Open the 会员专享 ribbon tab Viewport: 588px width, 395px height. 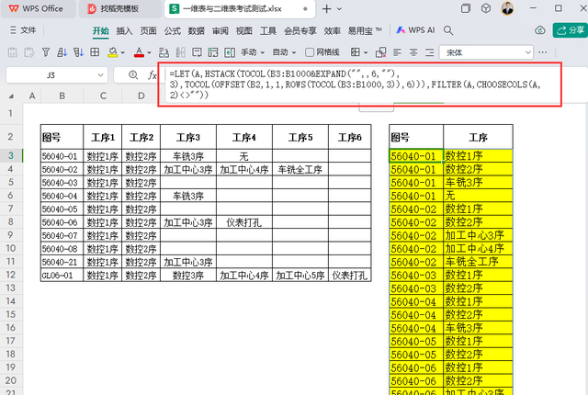tap(300, 30)
